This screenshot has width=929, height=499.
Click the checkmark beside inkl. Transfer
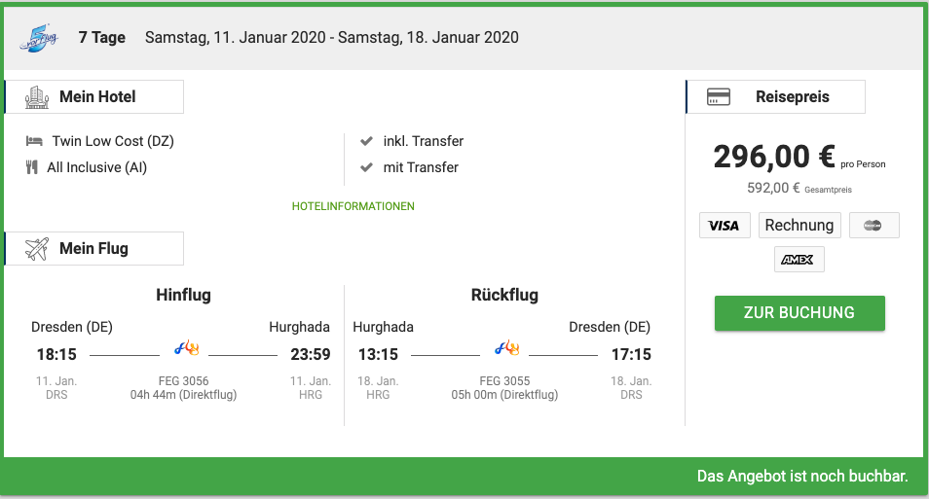tap(367, 141)
